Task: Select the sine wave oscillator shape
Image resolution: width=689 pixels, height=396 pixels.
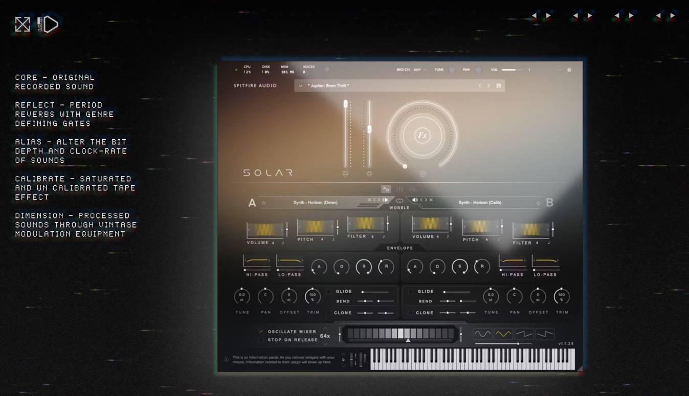Action: (x=482, y=334)
